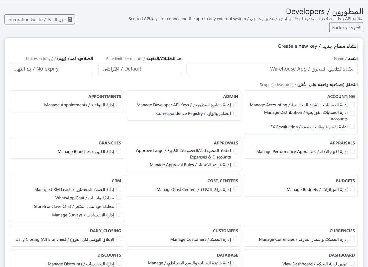368x267 pixels.
Task: Focus the Name field (Warehouse App placeholder)
Action: pyautogui.click(x=272, y=69)
